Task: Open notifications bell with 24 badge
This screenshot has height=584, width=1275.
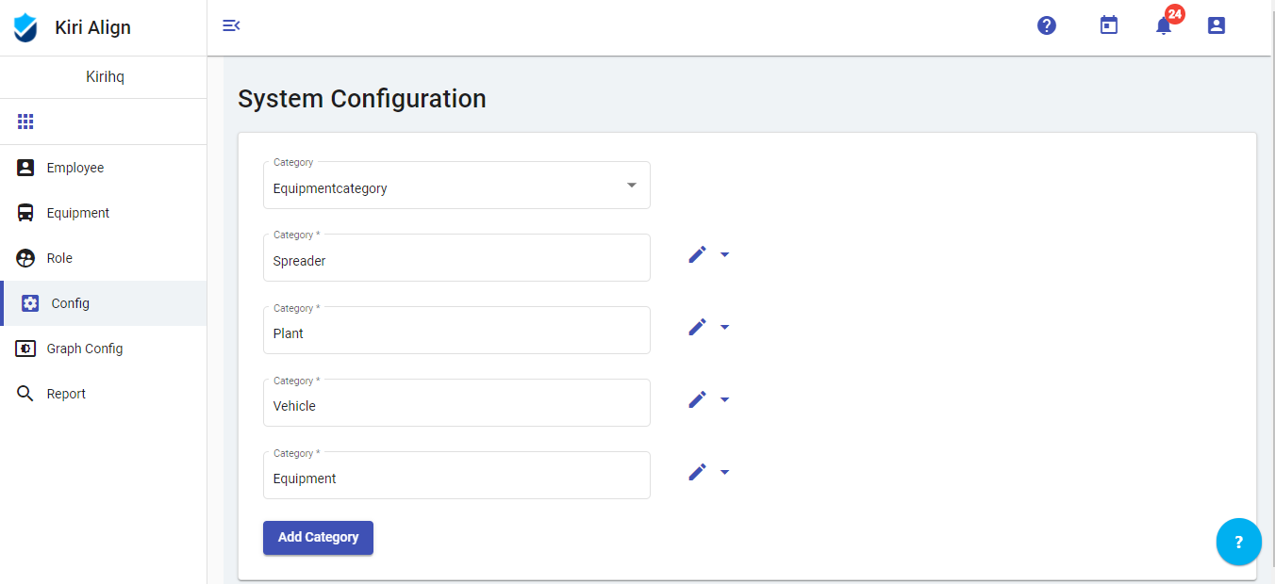Action: (x=1164, y=25)
